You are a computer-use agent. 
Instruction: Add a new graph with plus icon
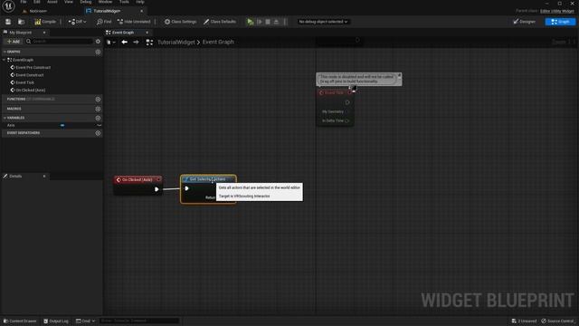click(x=98, y=53)
